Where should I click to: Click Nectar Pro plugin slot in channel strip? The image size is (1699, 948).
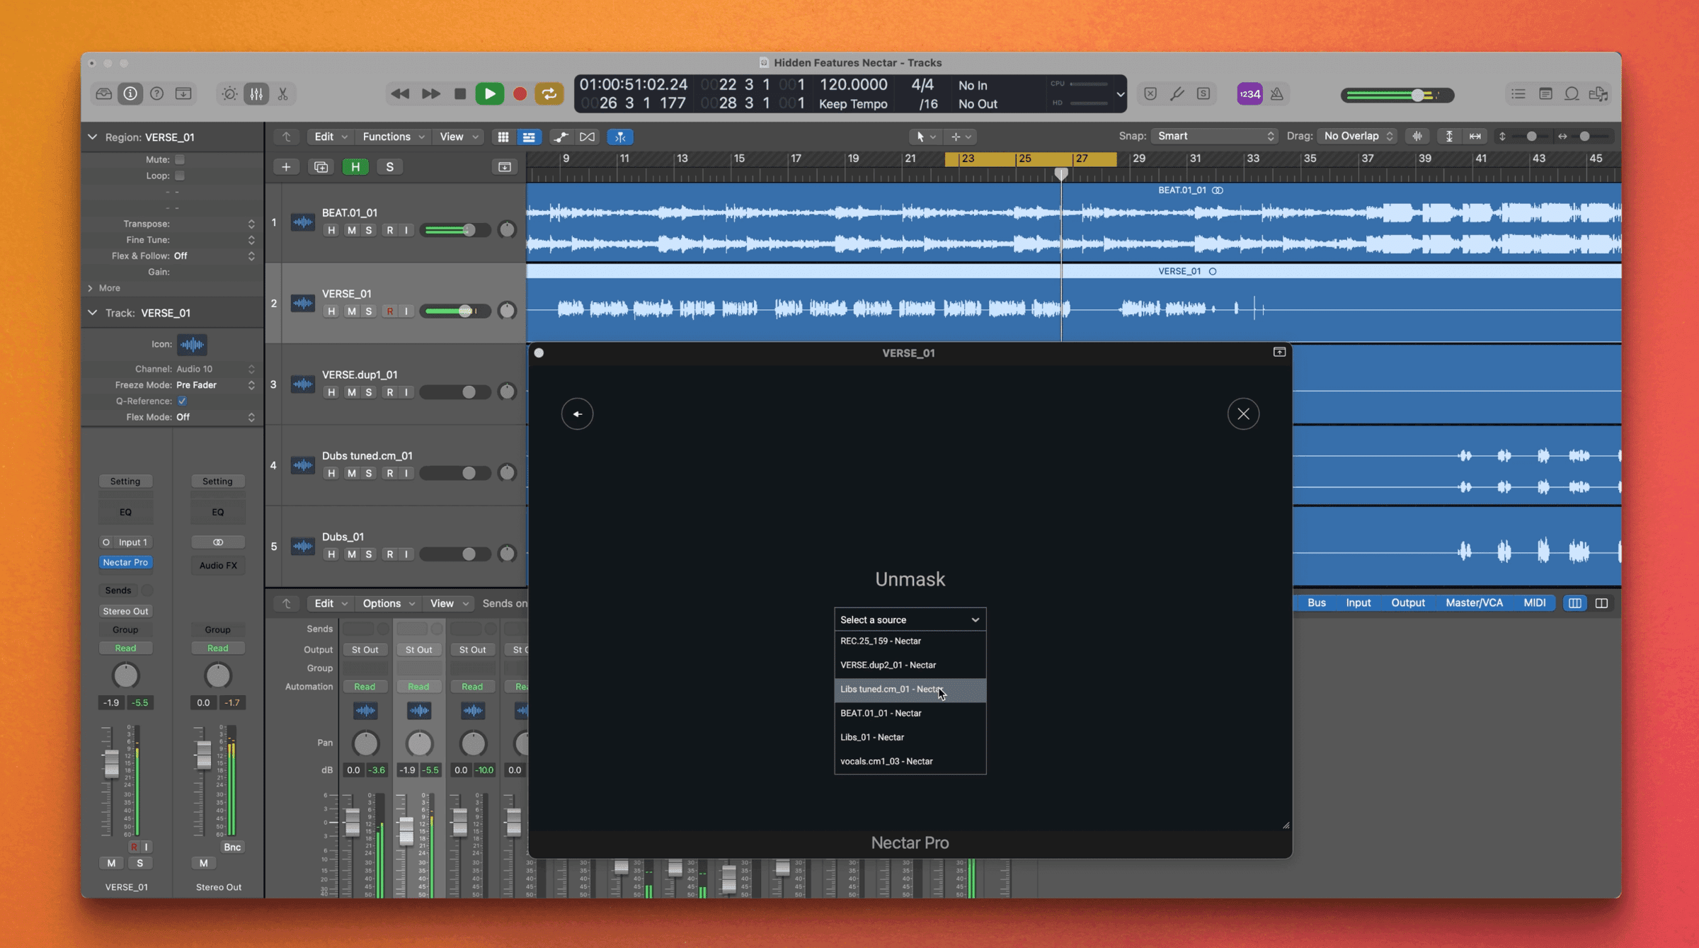click(125, 562)
